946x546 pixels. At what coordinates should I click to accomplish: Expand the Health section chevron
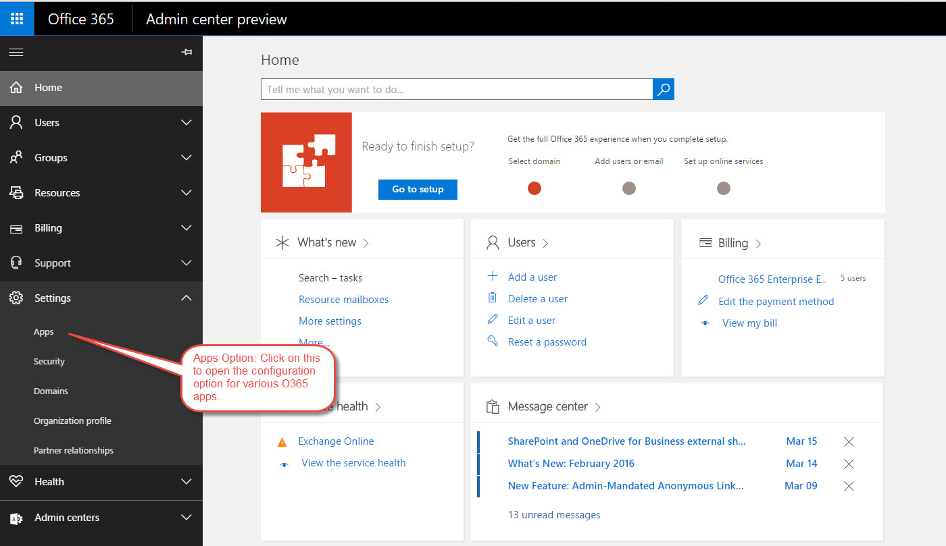(x=186, y=482)
